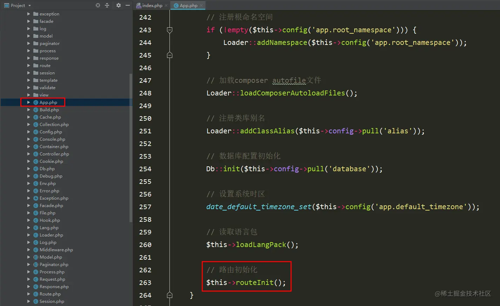Click the Exception.php exception class icon
The width and height of the screenshot is (500, 306).
pos(36,198)
